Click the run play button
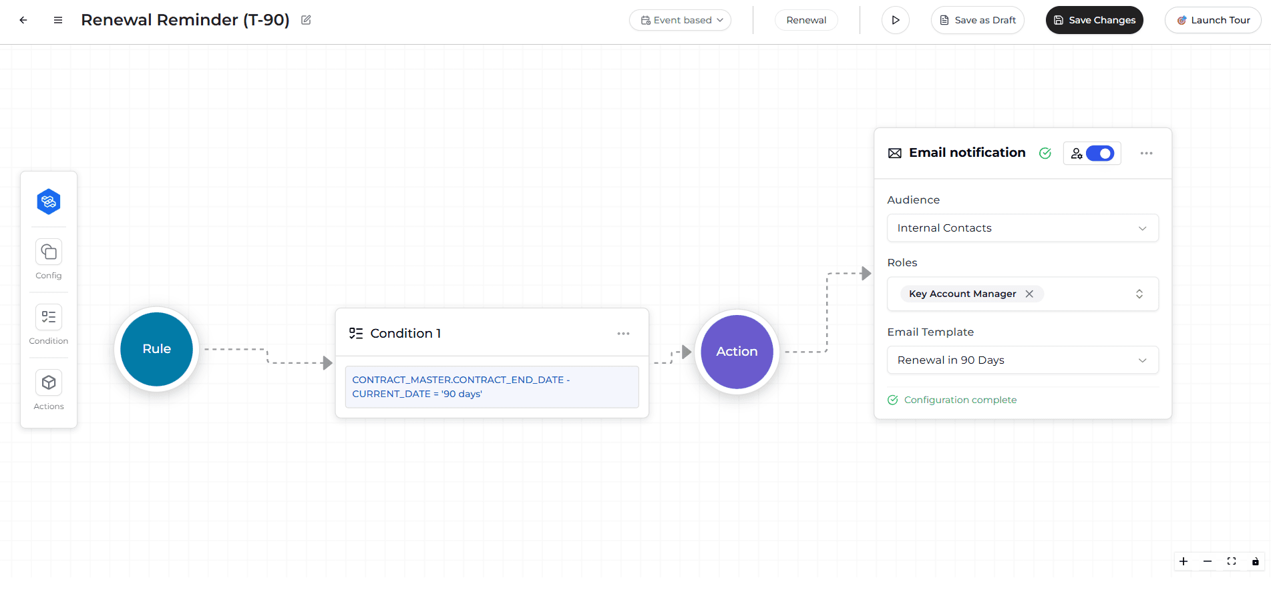The width and height of the screenshot is (1271, 596). [895, 20]
